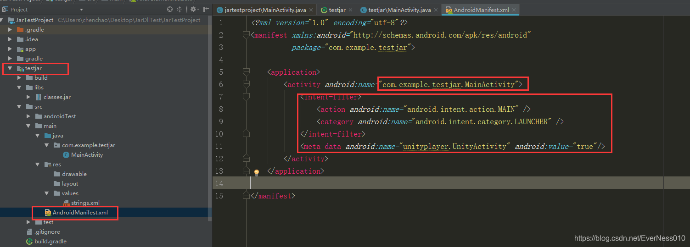Click the package="com.example.testjar" code text
The height and width of the screenshot is (247, 690).
353,47
